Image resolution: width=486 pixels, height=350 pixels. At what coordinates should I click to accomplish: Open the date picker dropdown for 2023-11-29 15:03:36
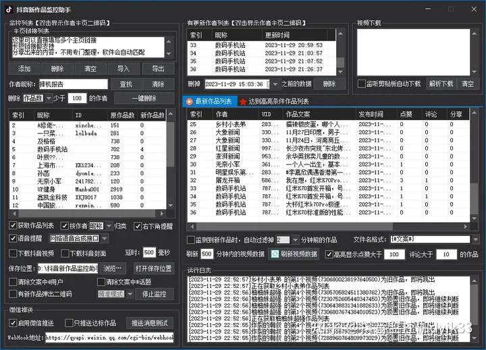[x=275, y=84]
